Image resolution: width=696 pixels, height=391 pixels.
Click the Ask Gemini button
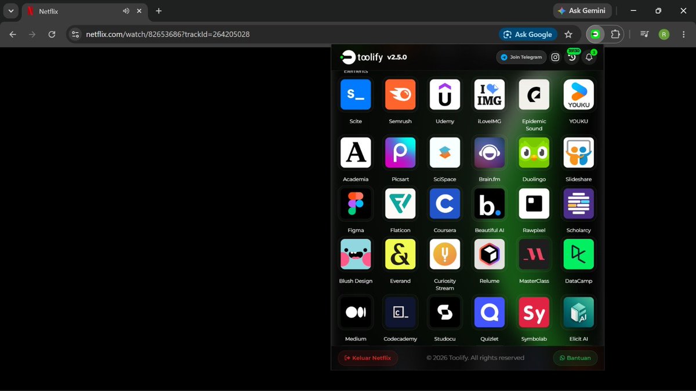582,10
